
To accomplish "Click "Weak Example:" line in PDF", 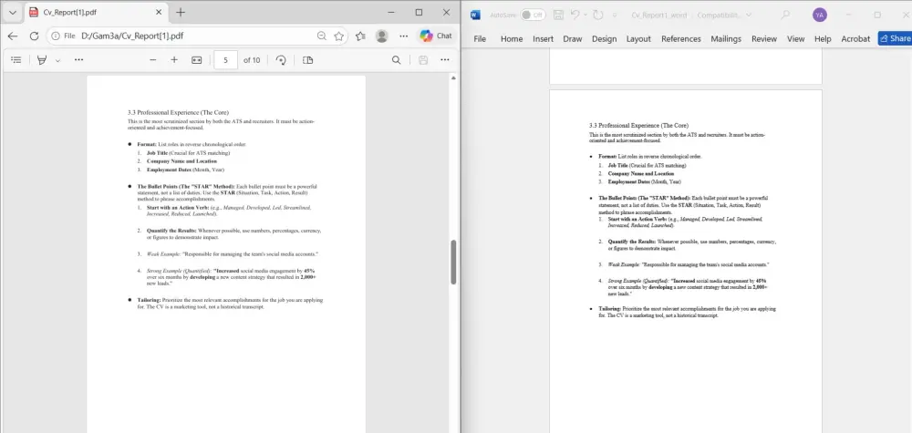I will [x=233, y=254].
